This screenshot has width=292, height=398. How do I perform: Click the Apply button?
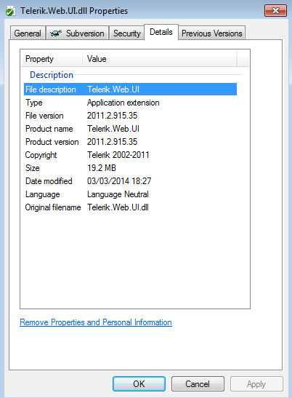pos(256,383)
